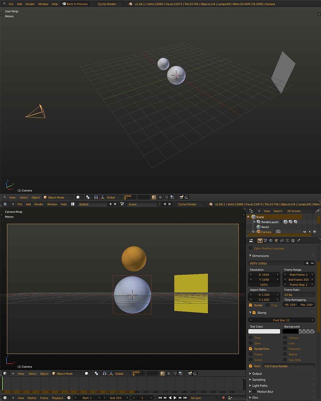Click the timeline play forward button
The image size is (321, 401).
[175, 398]
